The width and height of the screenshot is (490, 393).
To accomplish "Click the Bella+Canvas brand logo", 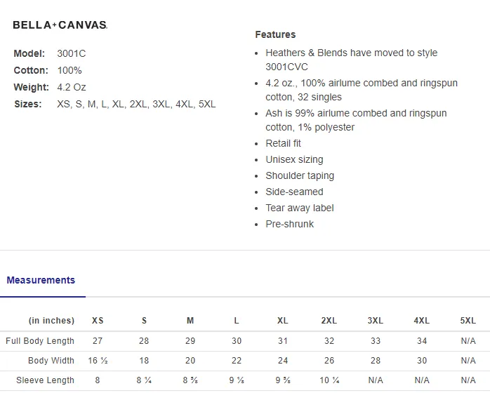I will [x=60, y=25].
